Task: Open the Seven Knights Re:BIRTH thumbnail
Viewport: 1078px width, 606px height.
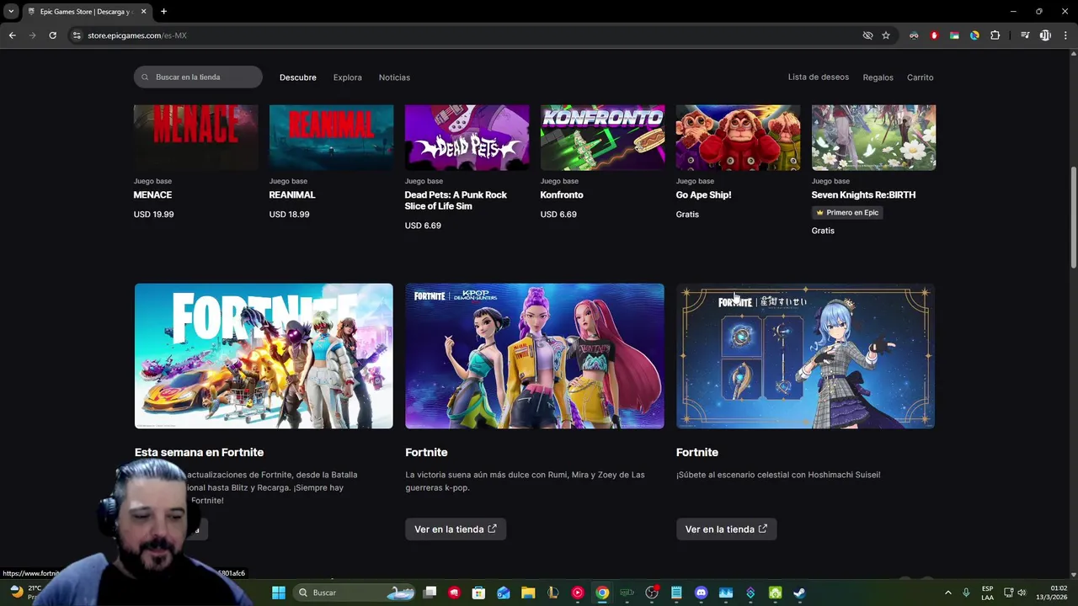Action: [x=873, y=137]
